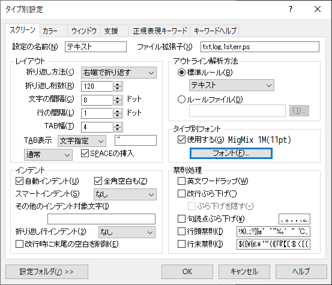Click その他のインデント対象文字 input field

pyautogui.click(x=101, y=219)
